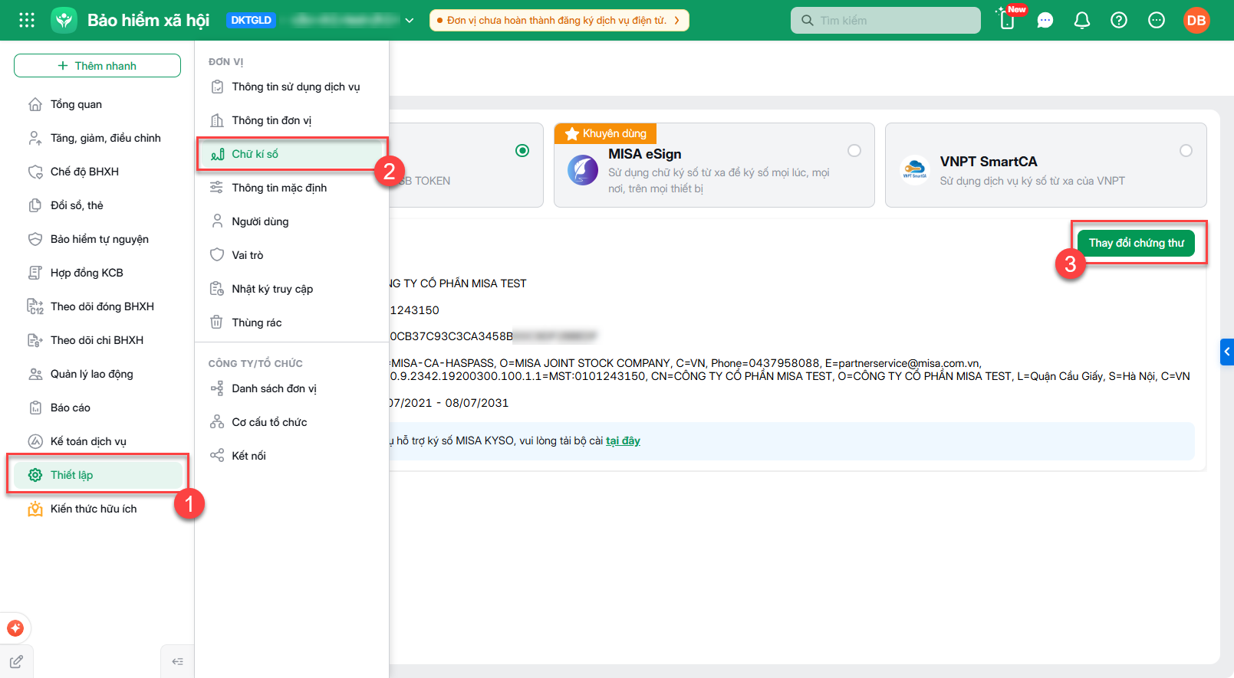Select the MISA eSign radio option
Screen dimensions: 1234x678
coord(854,151)
